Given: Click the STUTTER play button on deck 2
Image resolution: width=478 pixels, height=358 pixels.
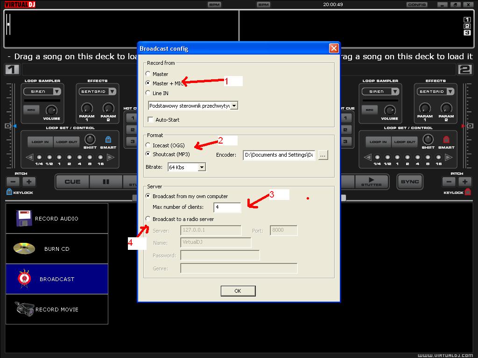Looking at the screenshot, I should pos(371,182).
